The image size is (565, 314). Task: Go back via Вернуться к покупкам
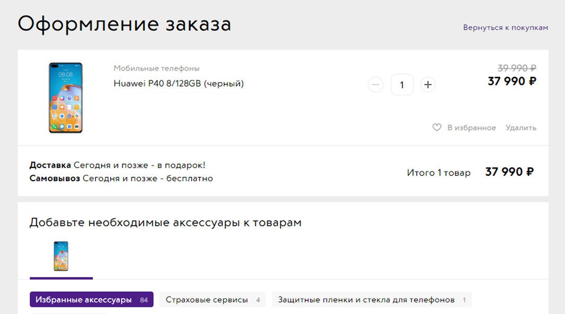click(x=506, y=28)
